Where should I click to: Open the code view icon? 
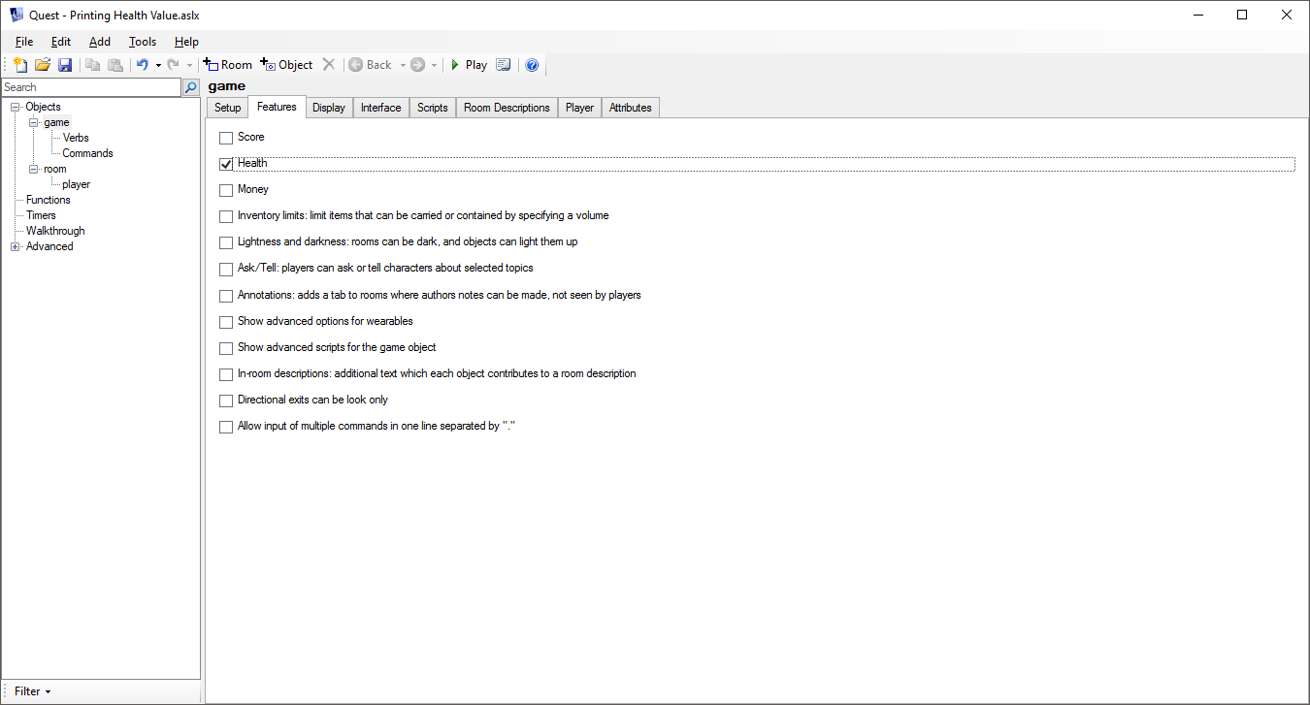(504, 65)
